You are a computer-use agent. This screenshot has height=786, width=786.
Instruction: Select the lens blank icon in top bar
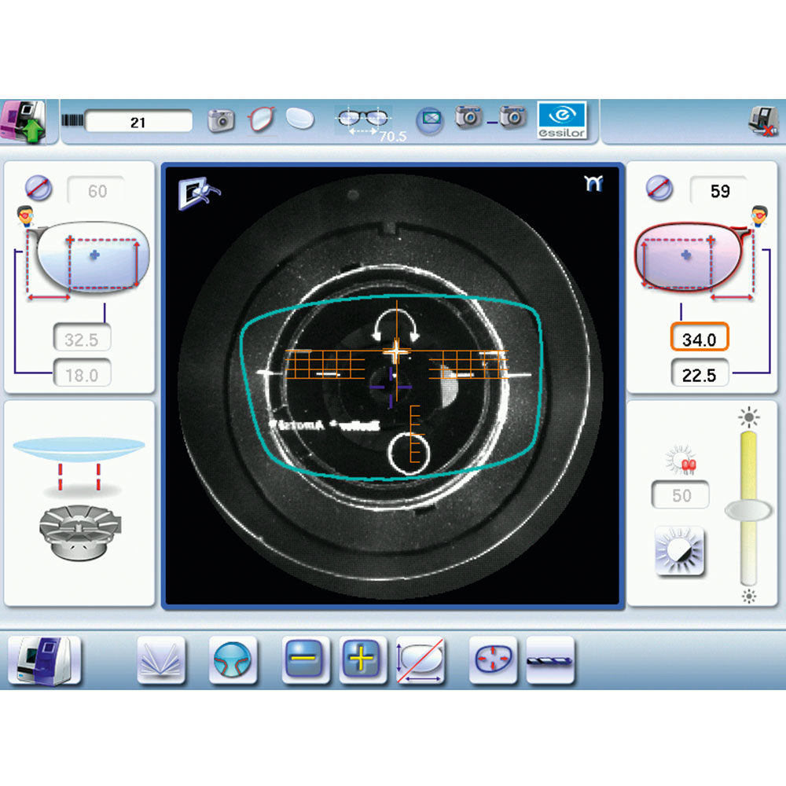299,119
